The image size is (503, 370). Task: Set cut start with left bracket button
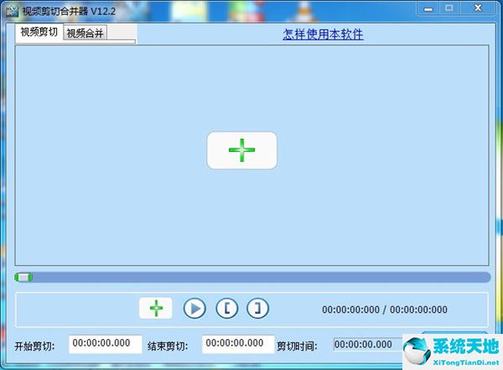tap(227, 309)
